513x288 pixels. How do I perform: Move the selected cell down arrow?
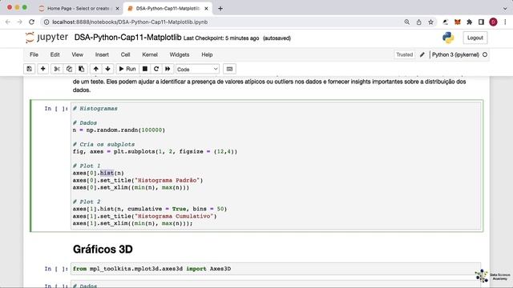point(107,69)
